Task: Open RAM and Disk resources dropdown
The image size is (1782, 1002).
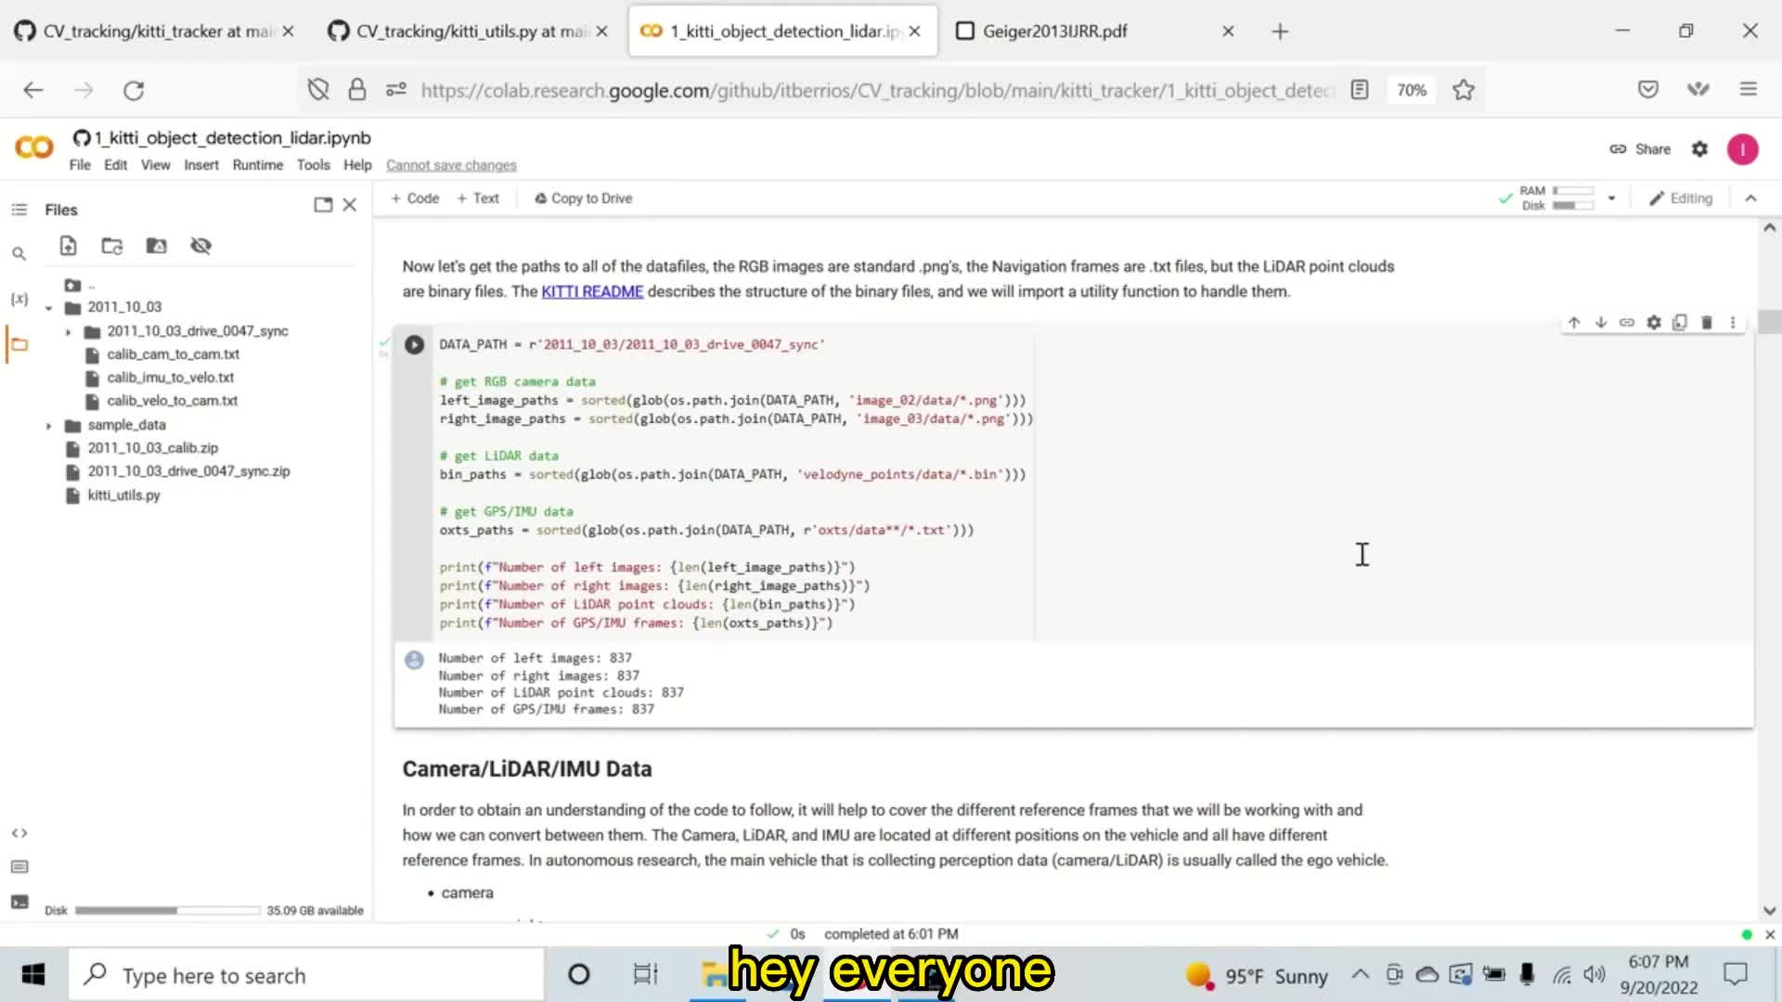Action: tap(1611, 199)
